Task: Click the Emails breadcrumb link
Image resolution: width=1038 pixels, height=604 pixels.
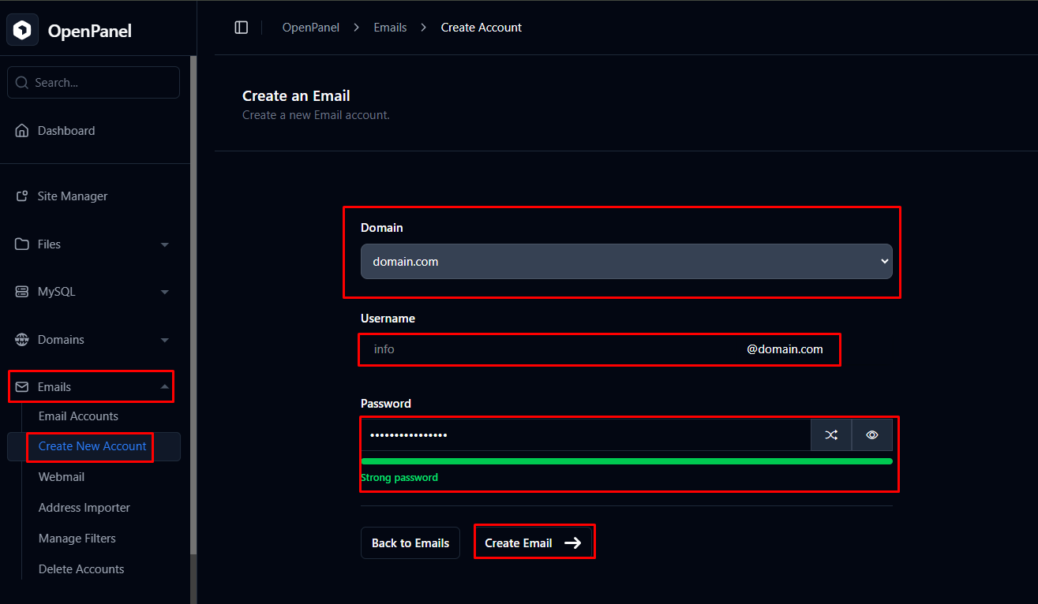Action: [x=390, y=28]
